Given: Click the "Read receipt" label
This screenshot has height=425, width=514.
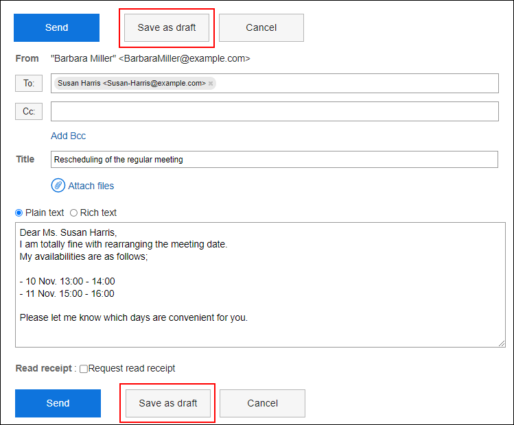Looking at the screenshot, I should [x=44, y=368].
